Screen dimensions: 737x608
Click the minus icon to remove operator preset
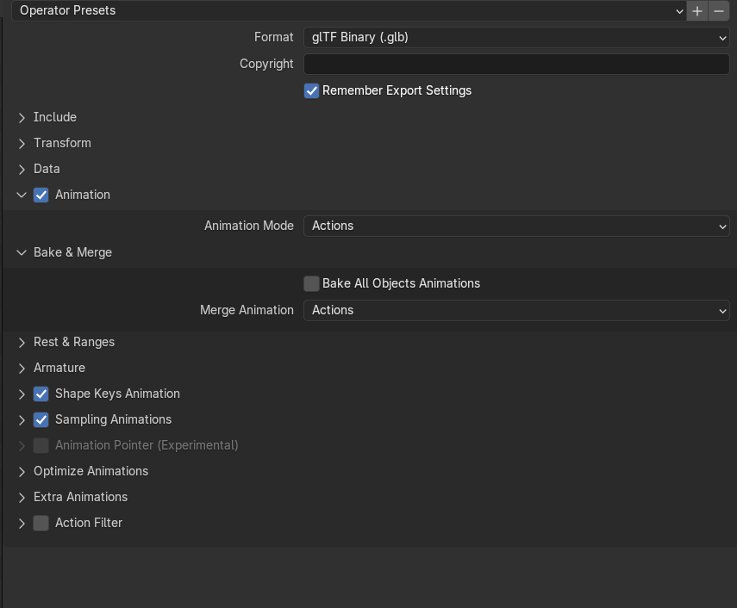[718, 10]
